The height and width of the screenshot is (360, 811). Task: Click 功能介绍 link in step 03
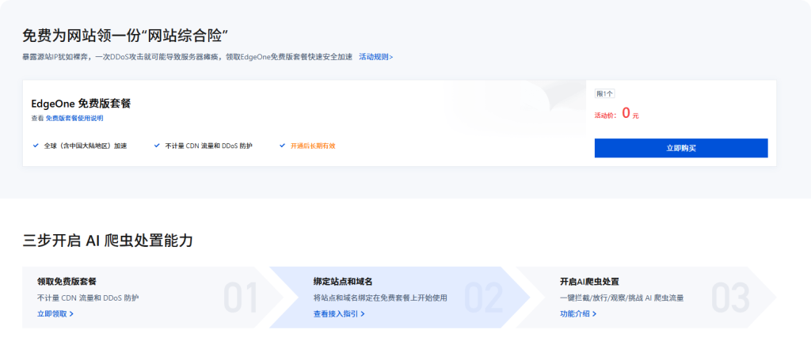click(x=578, y=313)
